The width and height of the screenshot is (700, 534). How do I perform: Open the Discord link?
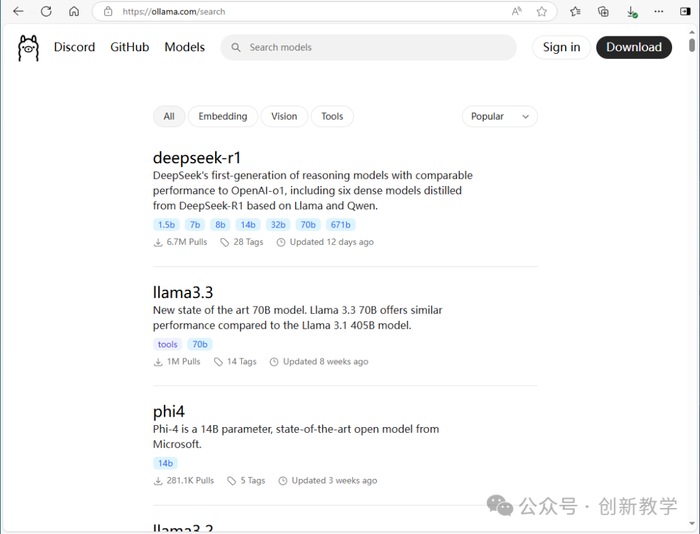click(x=75, y=47)
